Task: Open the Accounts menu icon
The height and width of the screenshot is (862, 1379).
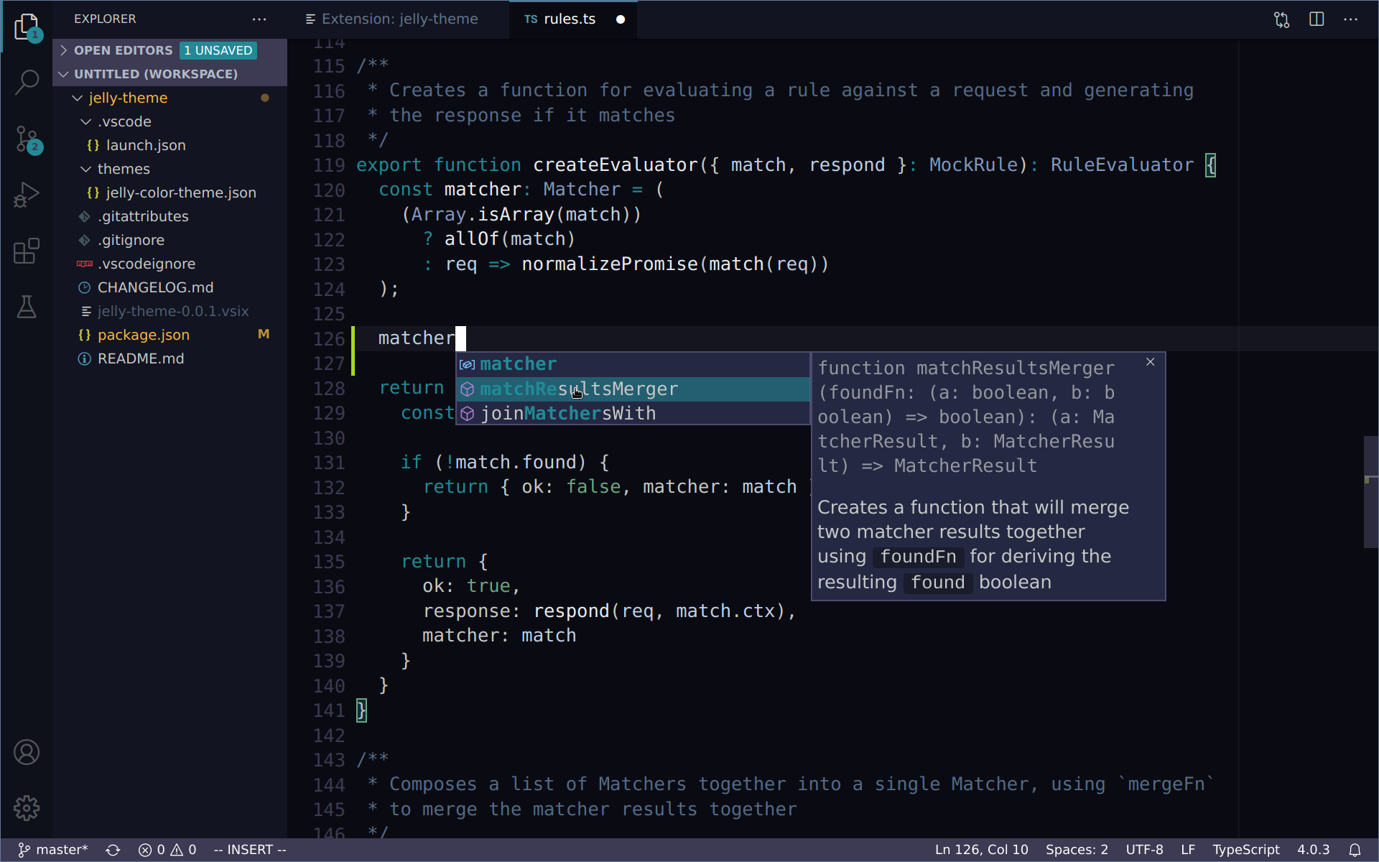Action: point(27,752)
